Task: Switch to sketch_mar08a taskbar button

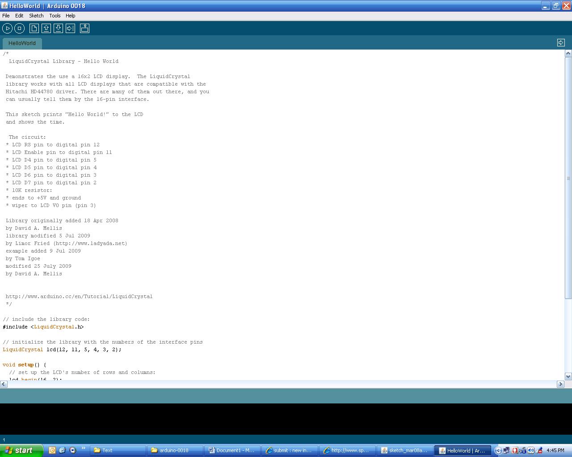Action: pyautogui.click(x=405, y=450)
